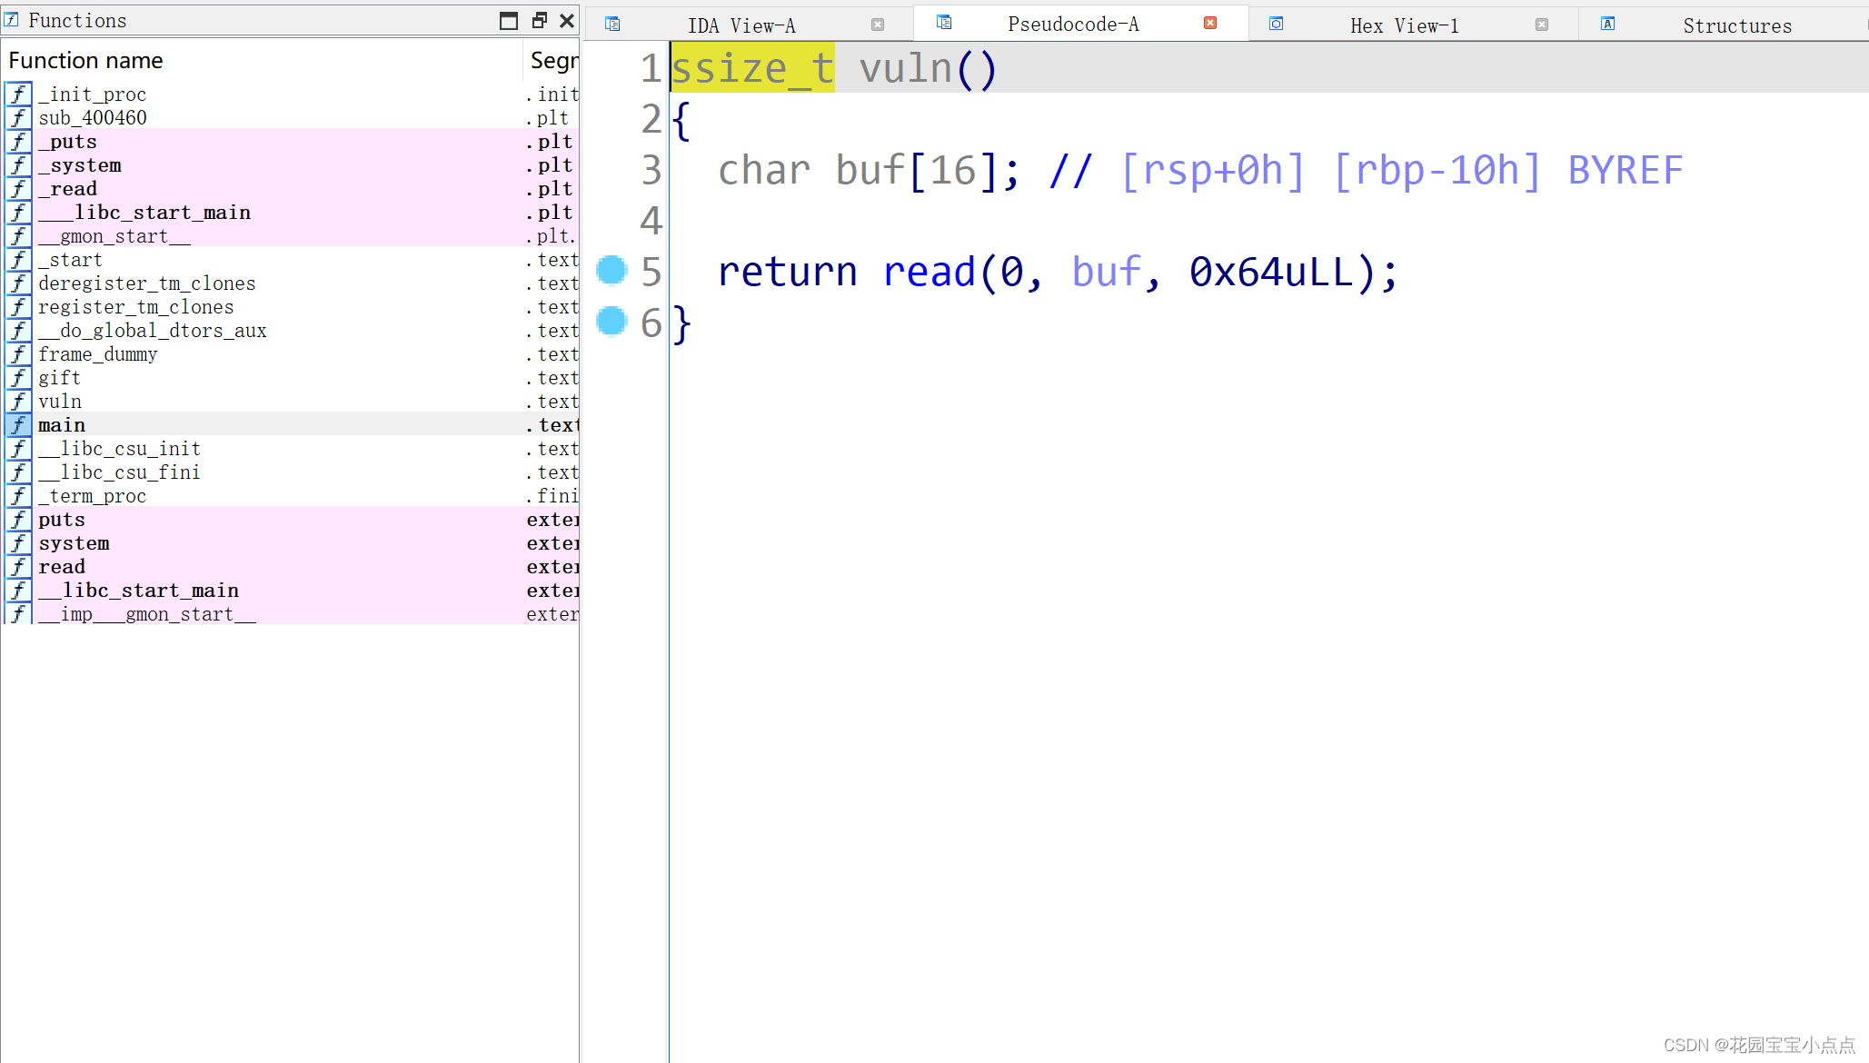Viewport: 1869px width, 1063px height.
Task: Select the vuln function in list
Action: point(291,402)
